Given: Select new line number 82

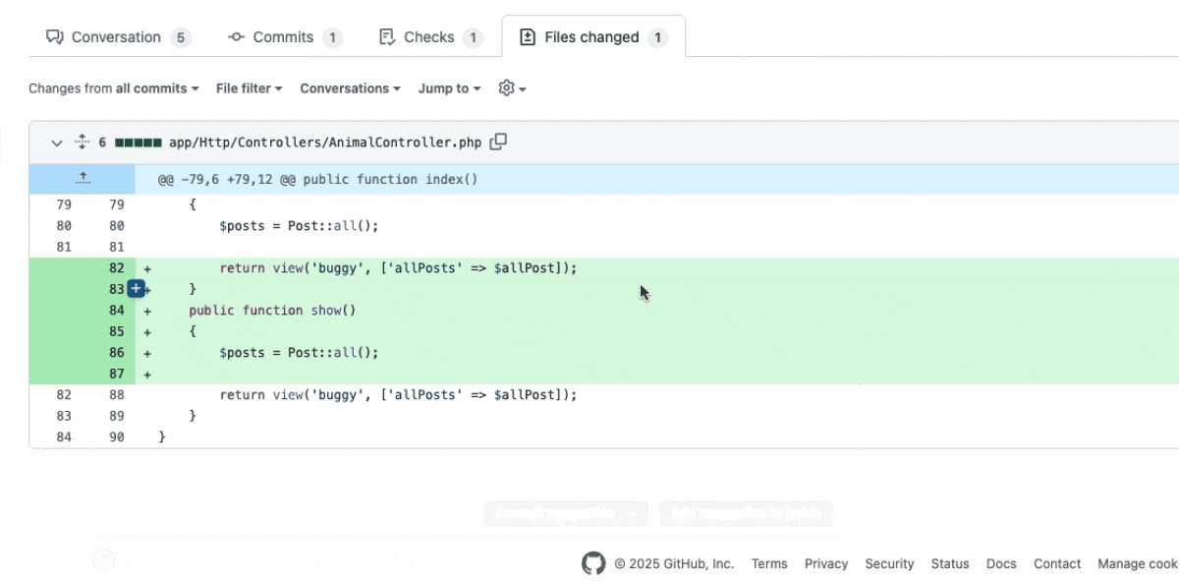Looking at the screenshot, I should [x=117, y=268].
